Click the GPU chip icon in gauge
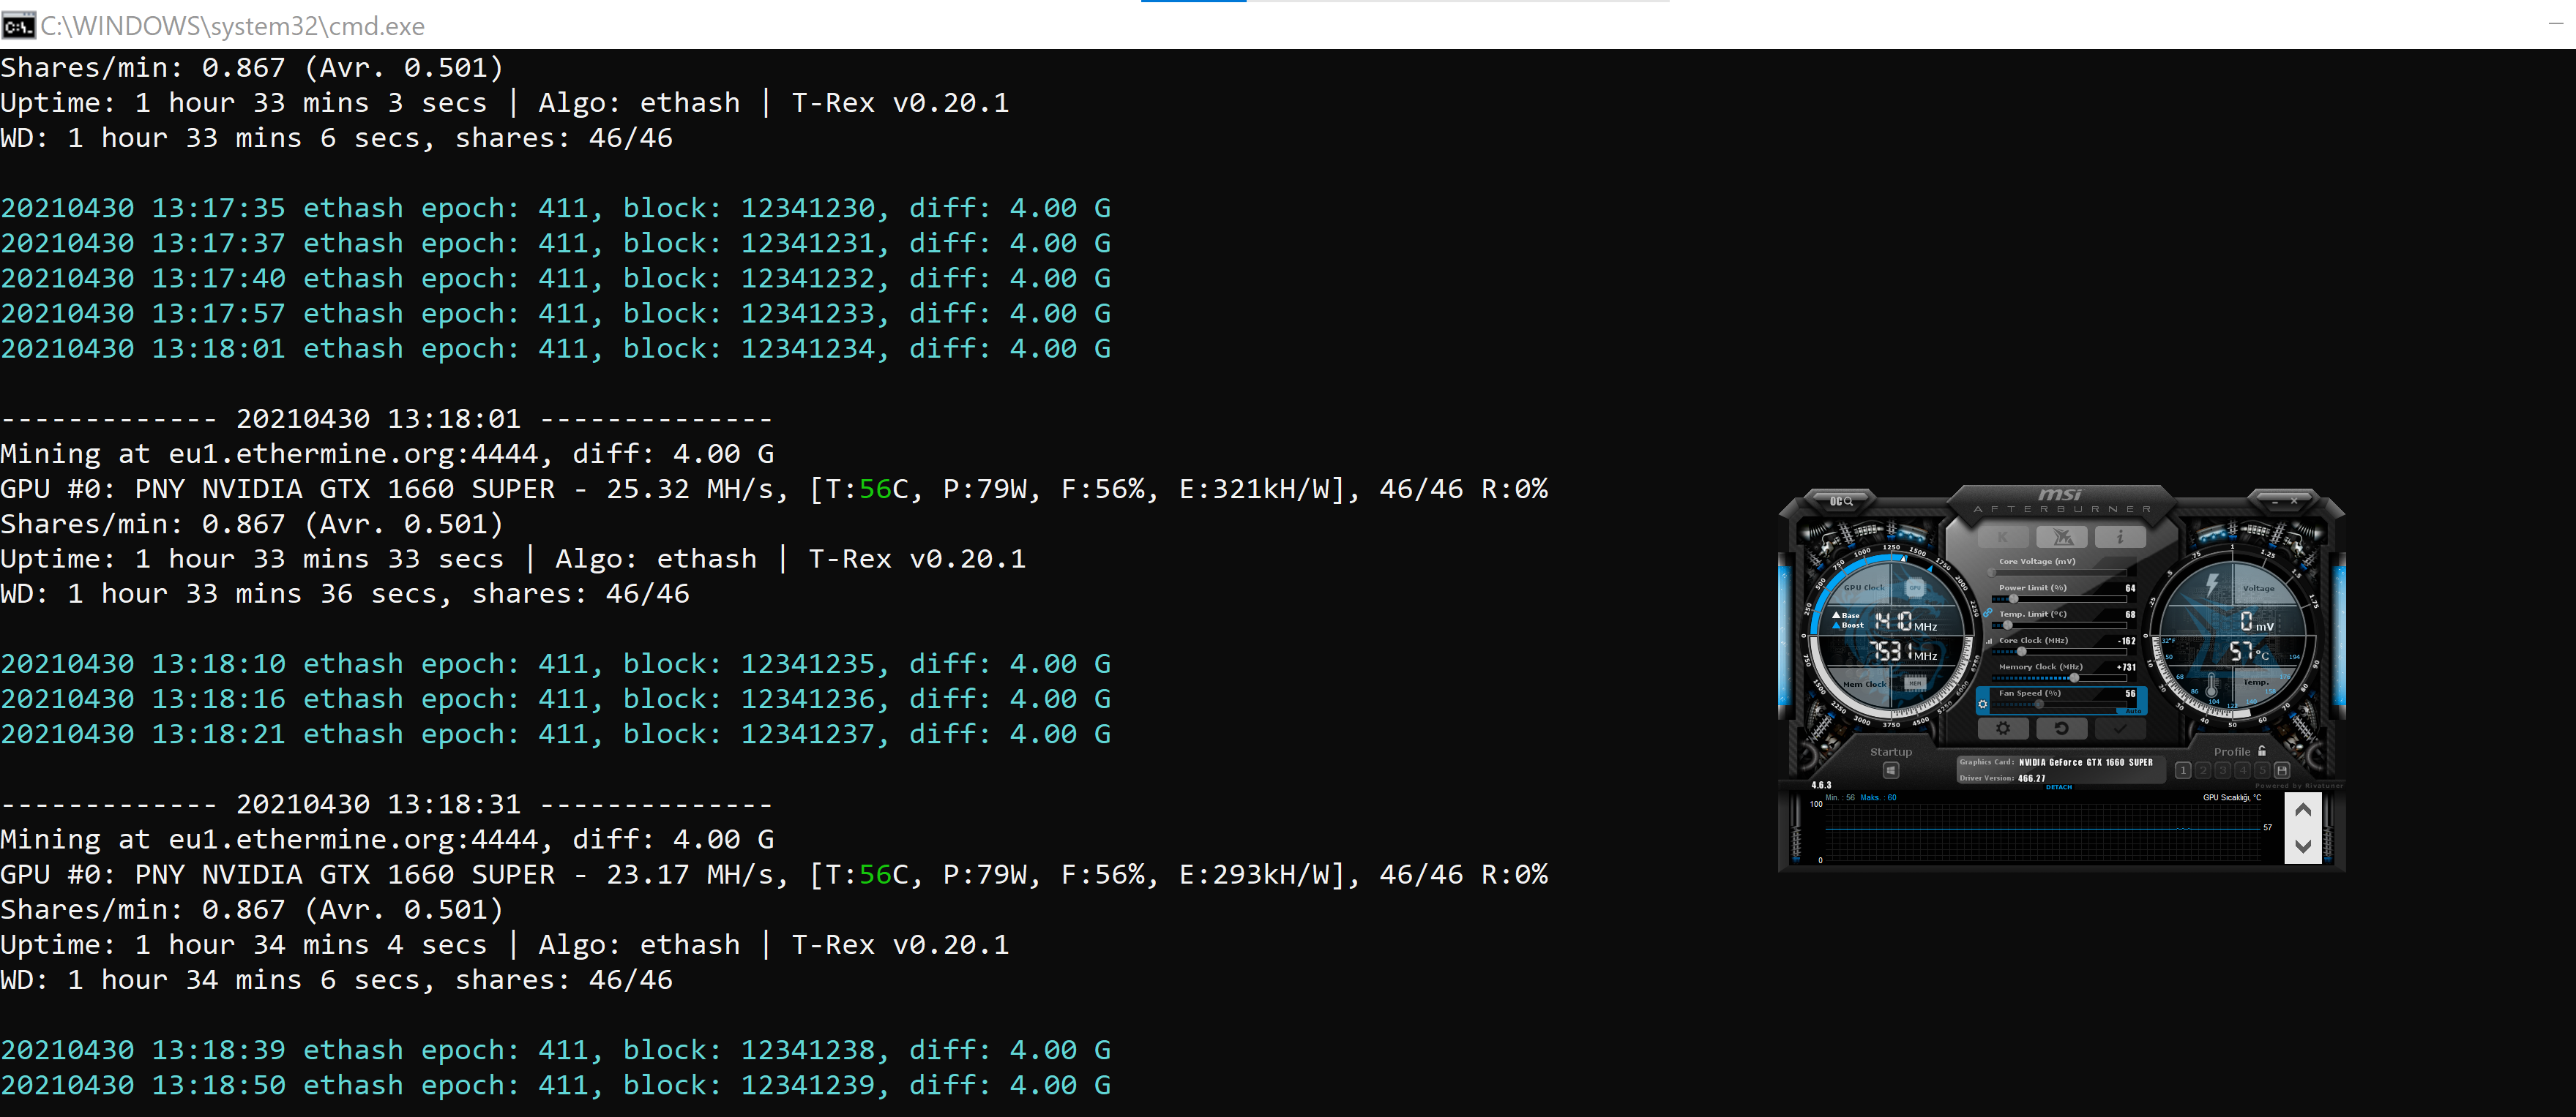 point(1915,587)
